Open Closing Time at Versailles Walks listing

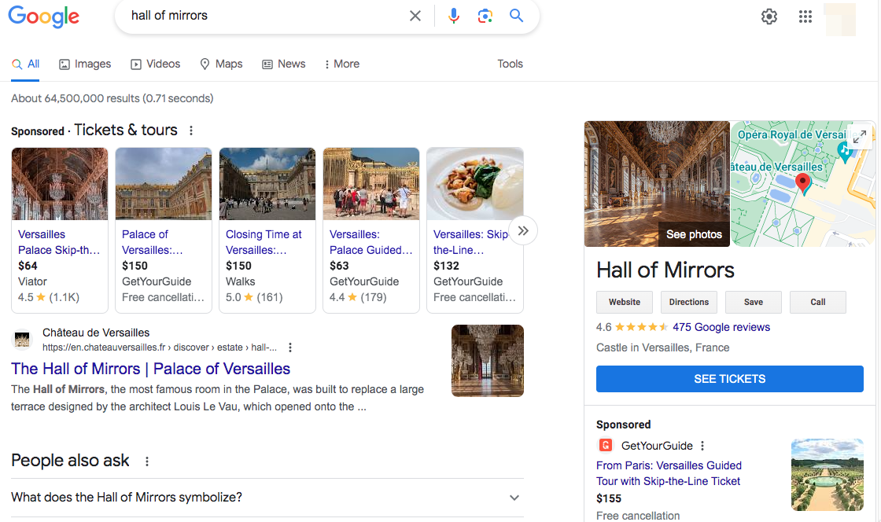[x=267, y=230]
